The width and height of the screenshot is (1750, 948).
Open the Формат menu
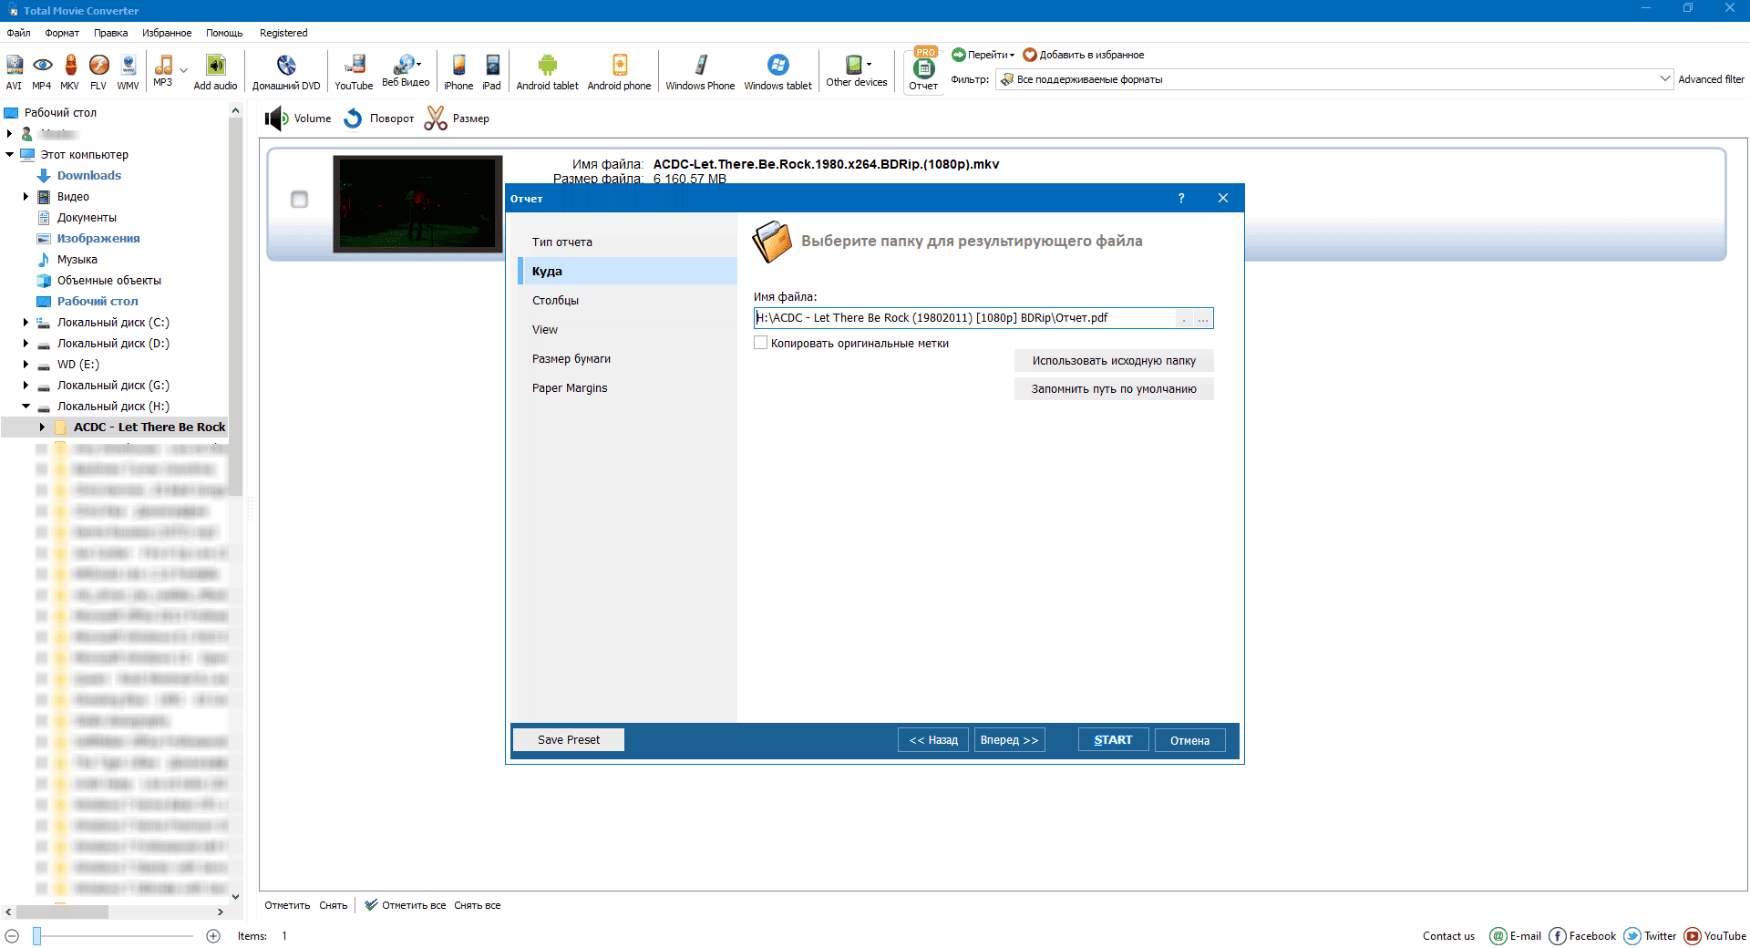pos(62,33)
